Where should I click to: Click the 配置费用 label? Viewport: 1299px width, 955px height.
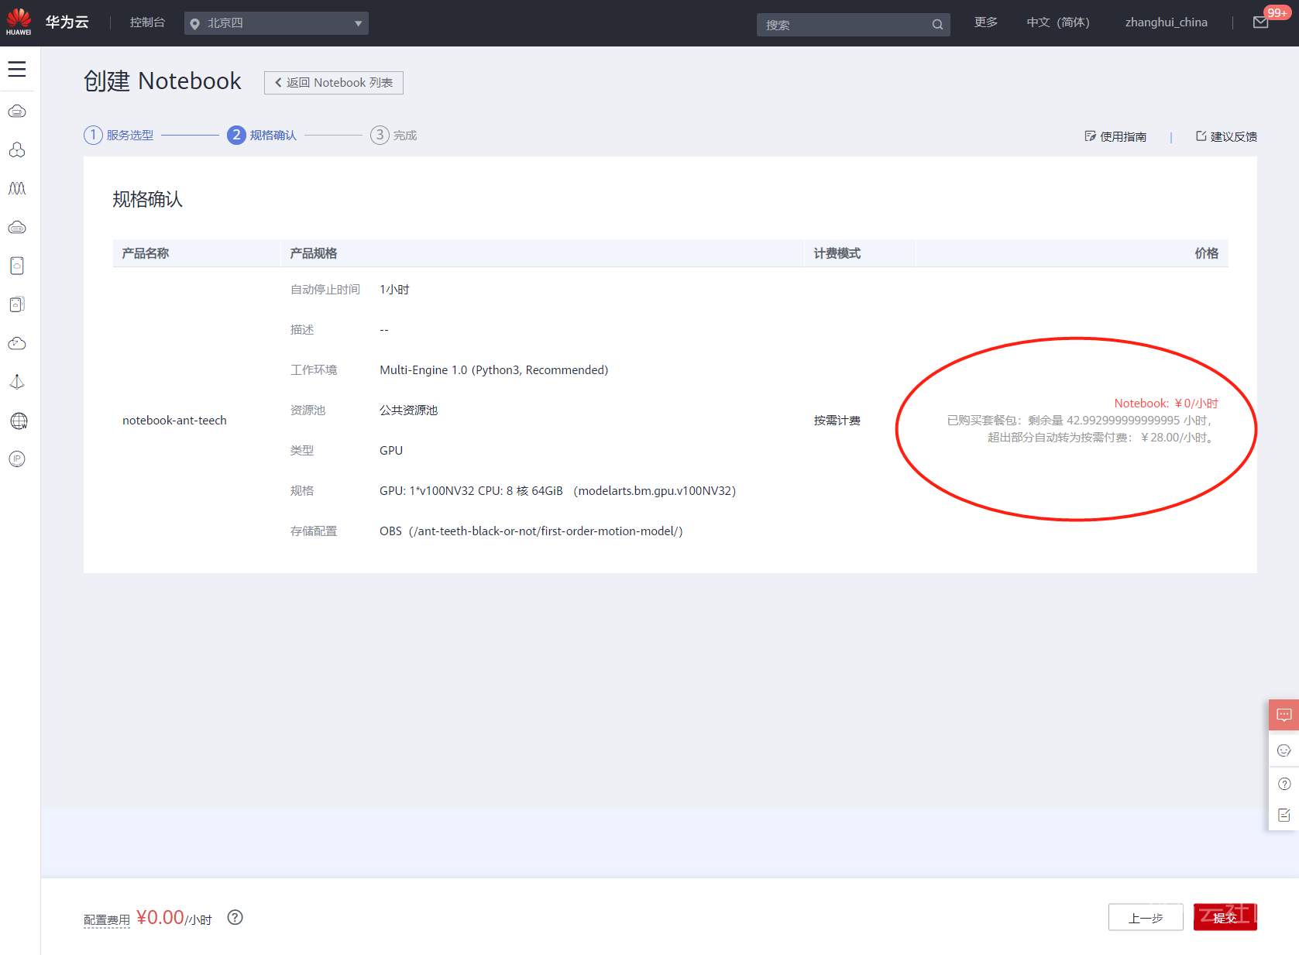[107, 919]
